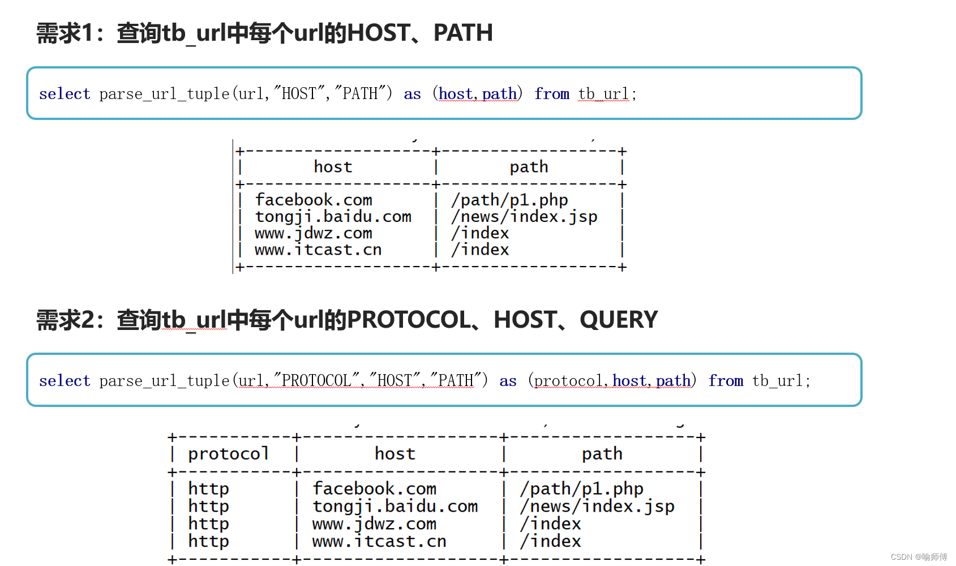Click 'www.itcast.cn' in the second result table
The image size is (956, 566).
[x=379, y=541]
